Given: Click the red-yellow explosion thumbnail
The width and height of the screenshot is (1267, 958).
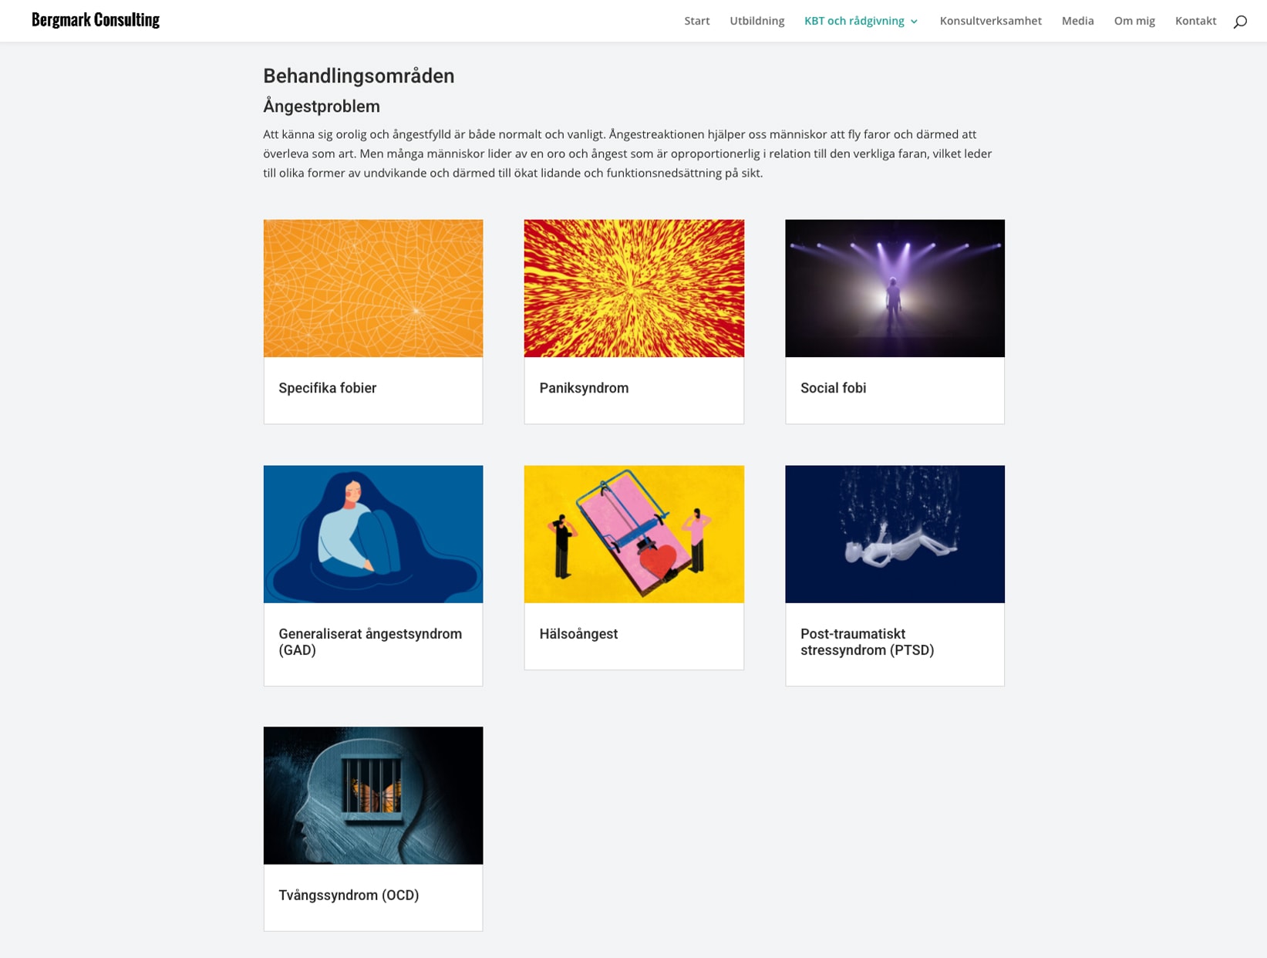Looking at the screenshot, I should 634,288.
